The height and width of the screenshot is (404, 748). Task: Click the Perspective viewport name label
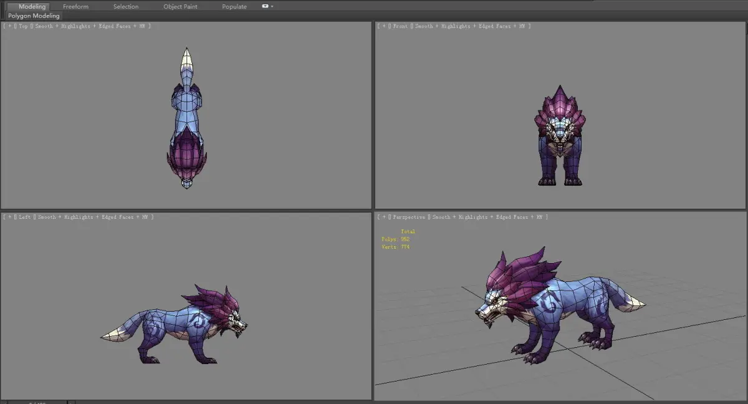(x=409, y=217)
